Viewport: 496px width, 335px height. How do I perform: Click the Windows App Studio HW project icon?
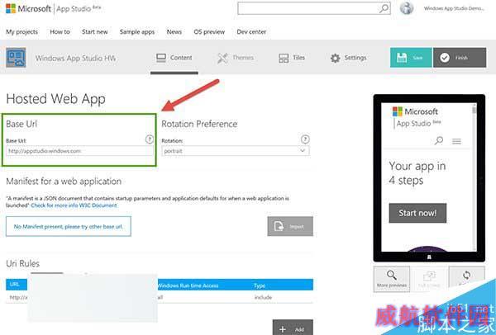tap(16, 58)
